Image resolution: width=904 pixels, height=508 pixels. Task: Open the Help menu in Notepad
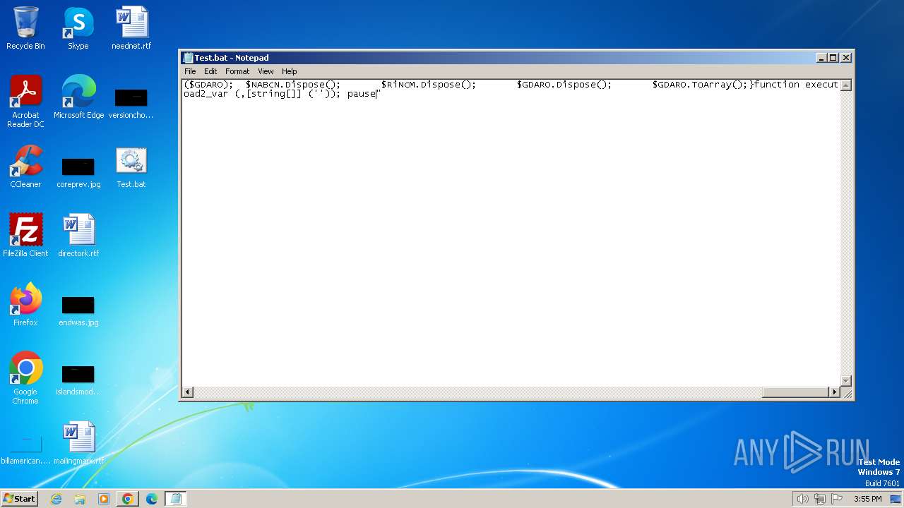(290, 71)
